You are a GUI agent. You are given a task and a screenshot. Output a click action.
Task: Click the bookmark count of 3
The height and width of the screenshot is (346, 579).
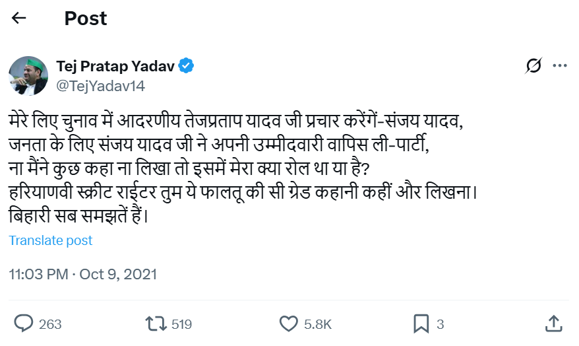[x=440, y=324]
